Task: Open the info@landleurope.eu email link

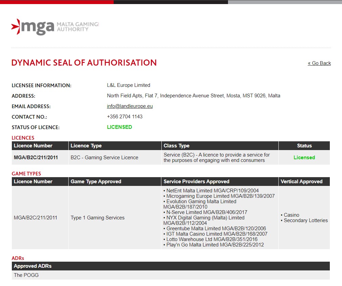Action: (x=130, y=106)
